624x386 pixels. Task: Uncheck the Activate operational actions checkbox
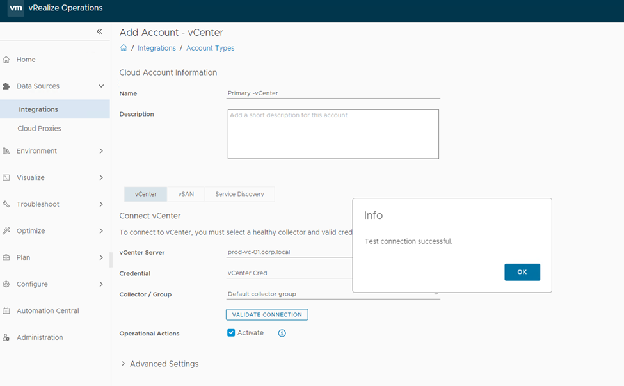(231, 333)
